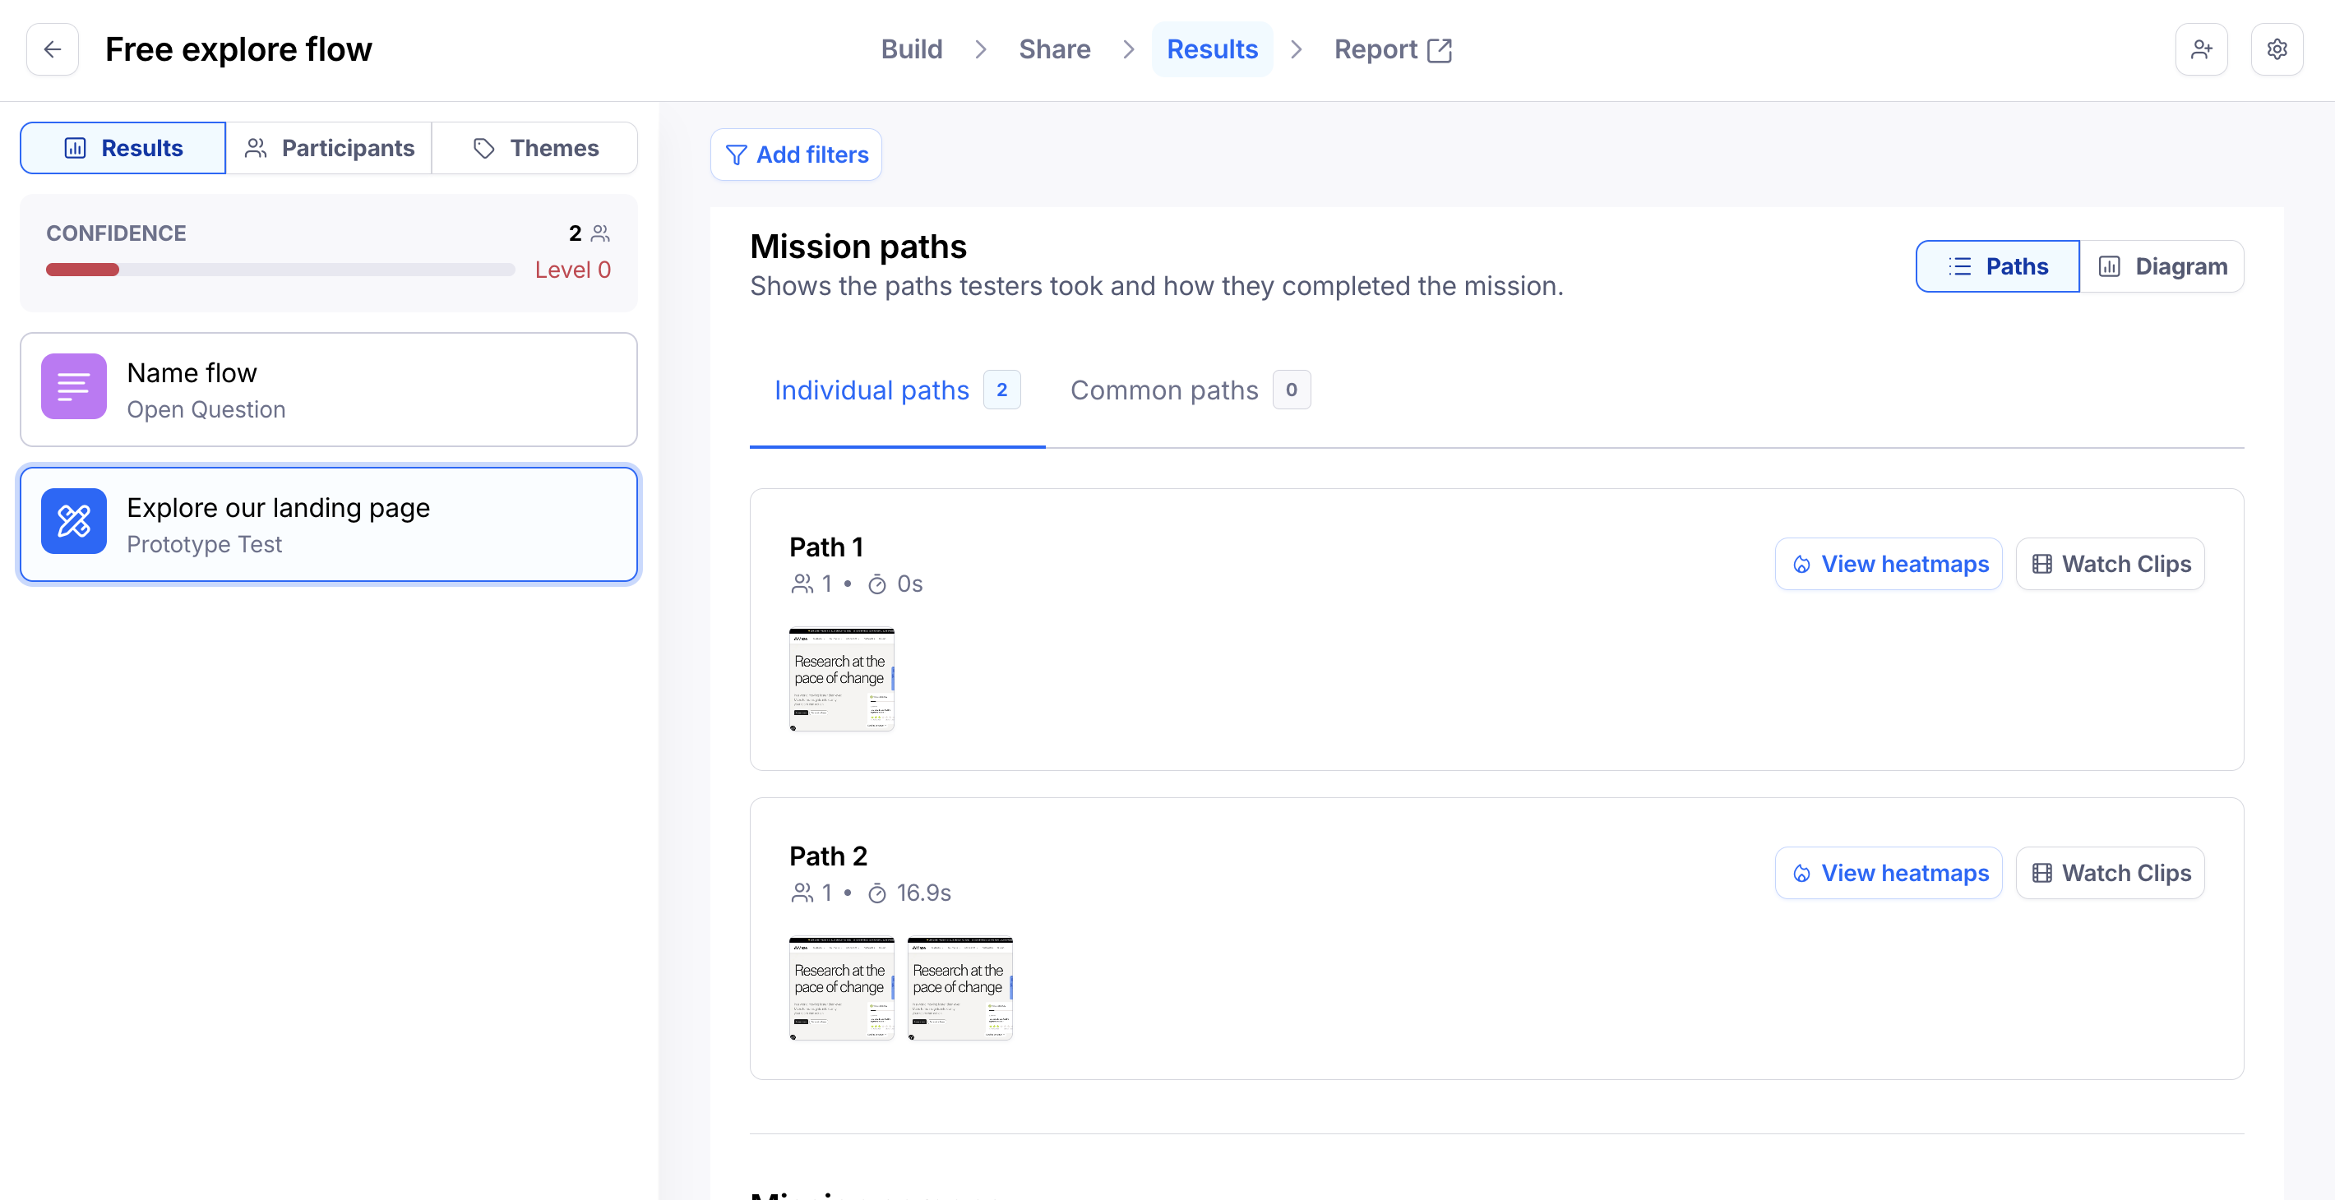The image size is (2335, 1200).
Task: Switch view to Paths
Action: point(1997,266)
